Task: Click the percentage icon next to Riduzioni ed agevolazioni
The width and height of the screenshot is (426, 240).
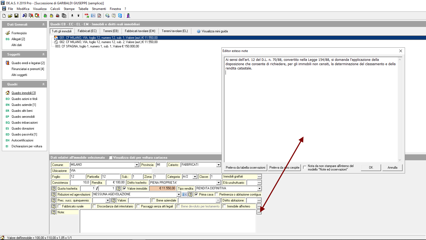Action: [x=185, y=194]
